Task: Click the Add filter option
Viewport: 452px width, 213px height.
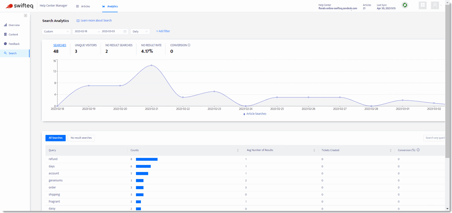Action: tap(163, 31)
